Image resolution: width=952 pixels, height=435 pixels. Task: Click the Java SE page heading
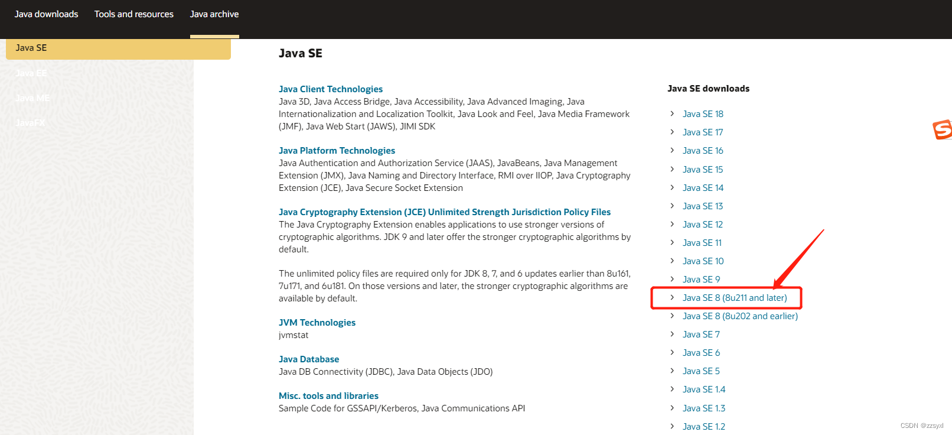(301, 53)
